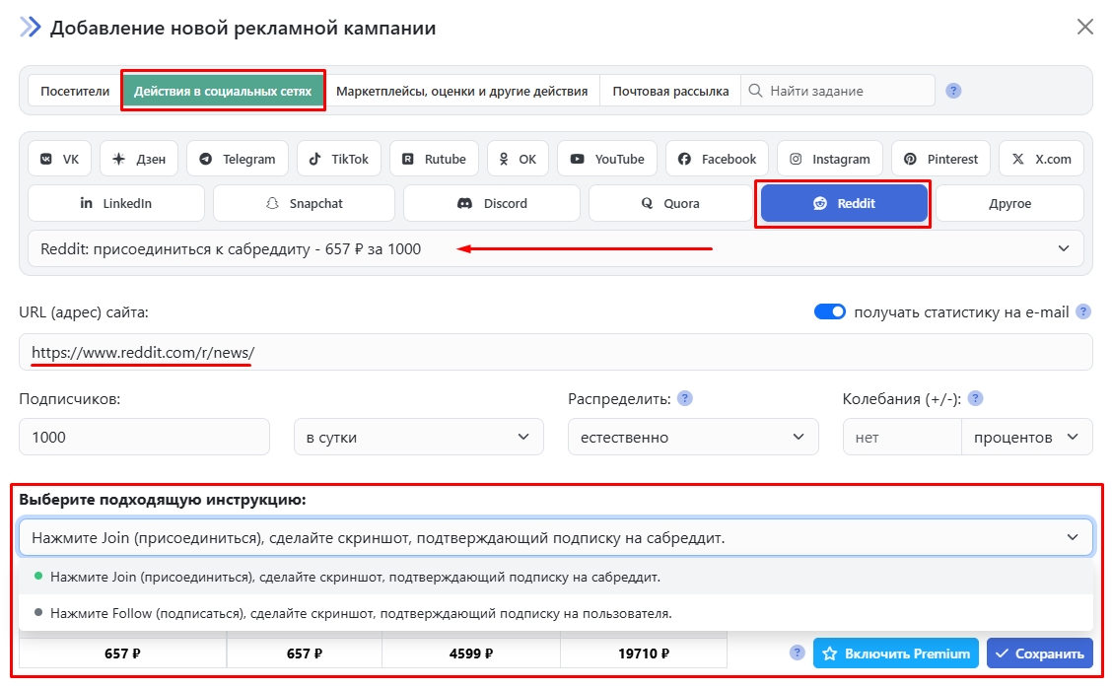Select the 'Нажмите Join' instruction option
This screenshot has width=1112, height=688.
(355, 577)
